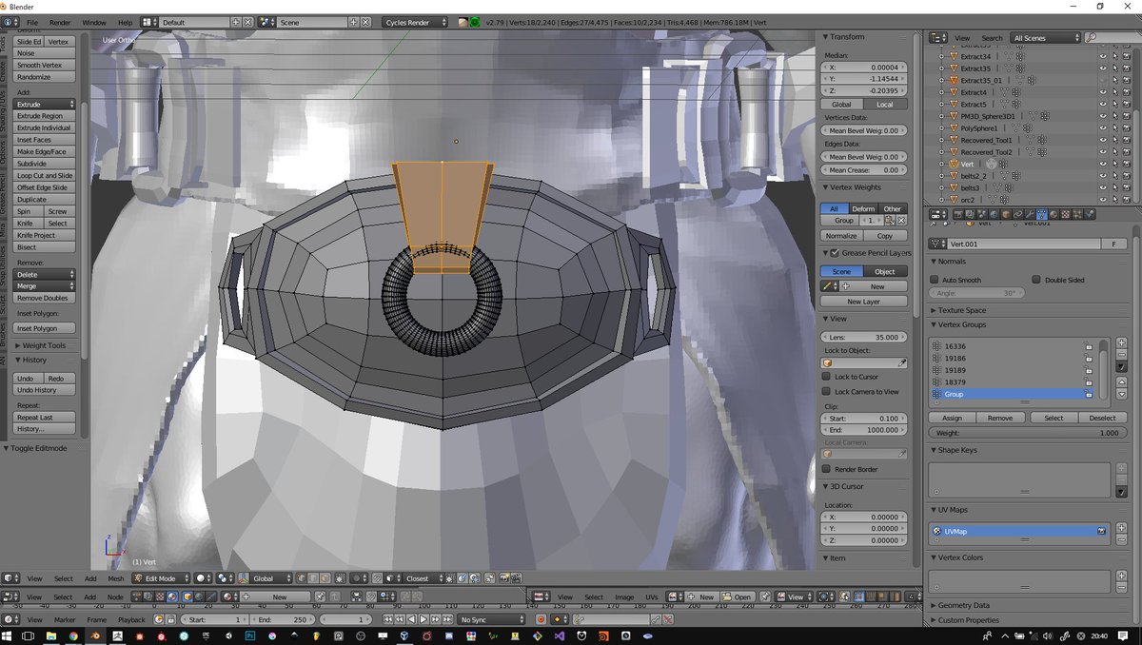Open the Help menu
The width and height of the screenshot is (1142, 645).
[x=125, y=22]
